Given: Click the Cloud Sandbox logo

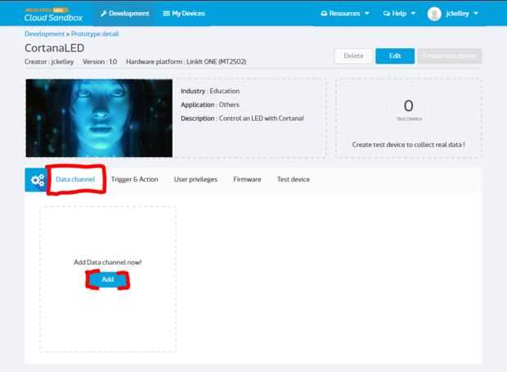Looking at the screenshot, I should 53,15.
